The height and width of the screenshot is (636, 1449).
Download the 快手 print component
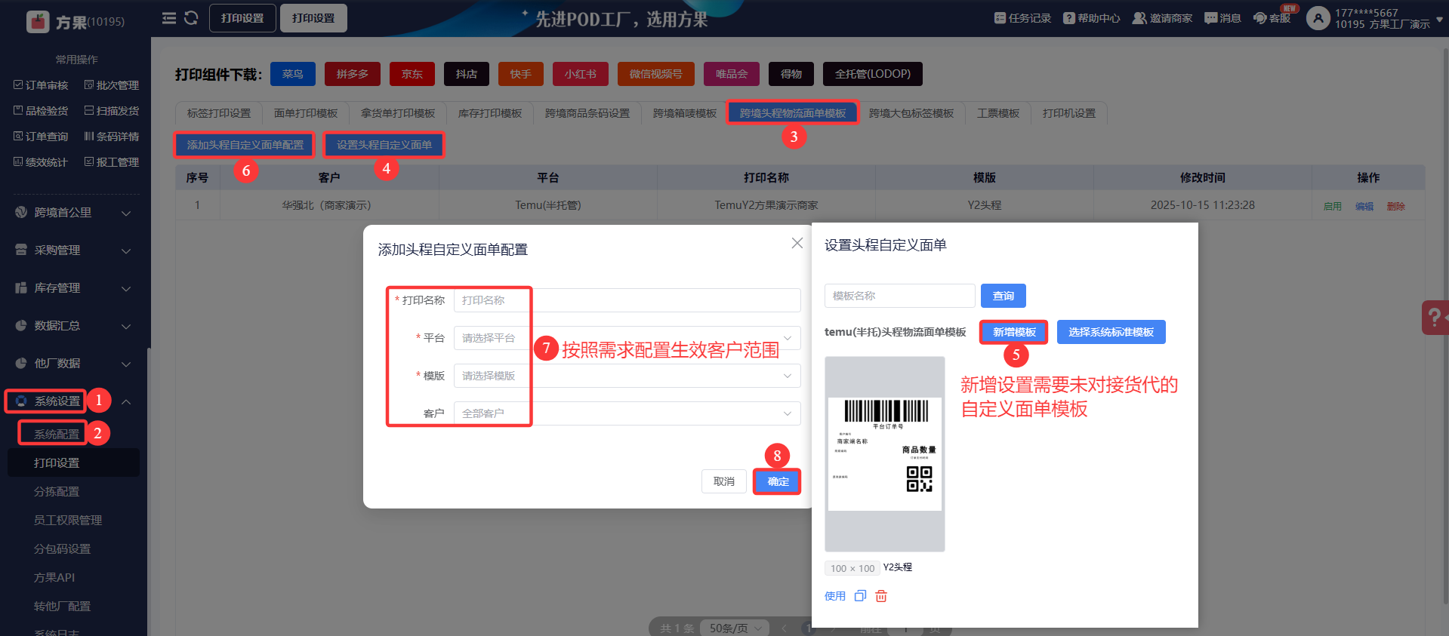[x=521, y=74]
